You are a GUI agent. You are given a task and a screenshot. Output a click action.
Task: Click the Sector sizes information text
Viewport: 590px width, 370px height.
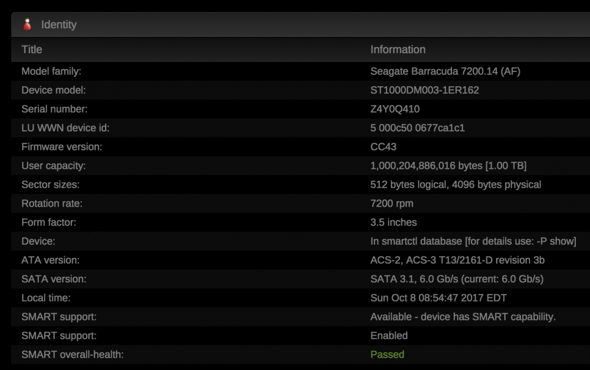455,185
